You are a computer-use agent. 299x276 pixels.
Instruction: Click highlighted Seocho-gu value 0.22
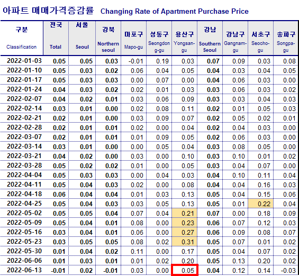(x=261, y=204)
